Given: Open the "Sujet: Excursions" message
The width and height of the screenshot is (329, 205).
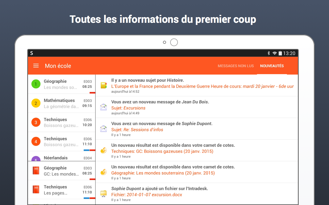Looking at the screenshot, I should click(x=128, y=108).
